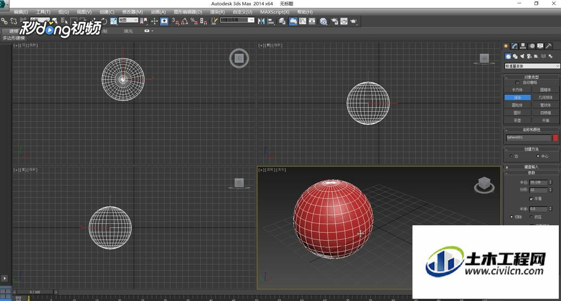Open the named selection sets dropdown
The width and height of the screenshot is (561, 301).
tap(237, 20)
